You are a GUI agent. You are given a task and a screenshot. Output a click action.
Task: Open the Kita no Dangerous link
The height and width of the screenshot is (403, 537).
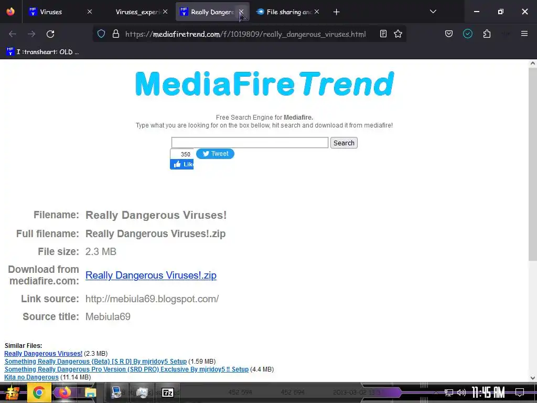pyautogui.click(x=31, y=377)
